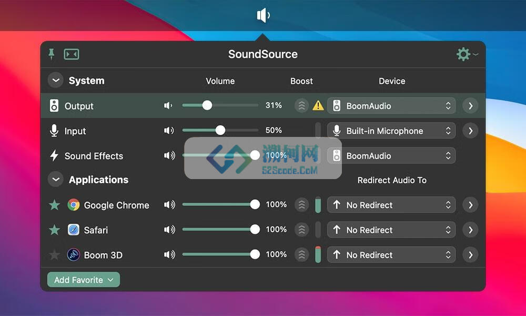
Task: Click the Input microphone icon
Action: tap(54, 130)
